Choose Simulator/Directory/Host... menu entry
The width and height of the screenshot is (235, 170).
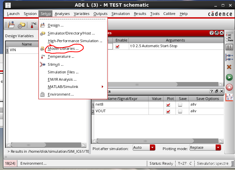73,33
